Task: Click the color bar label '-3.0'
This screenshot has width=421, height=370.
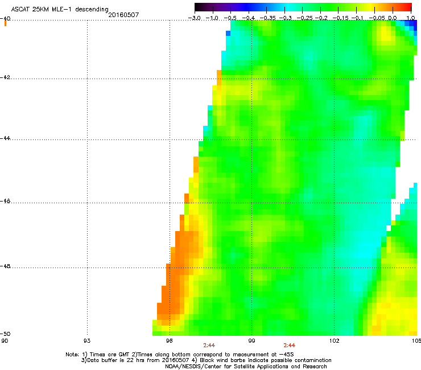Action: 194,18
